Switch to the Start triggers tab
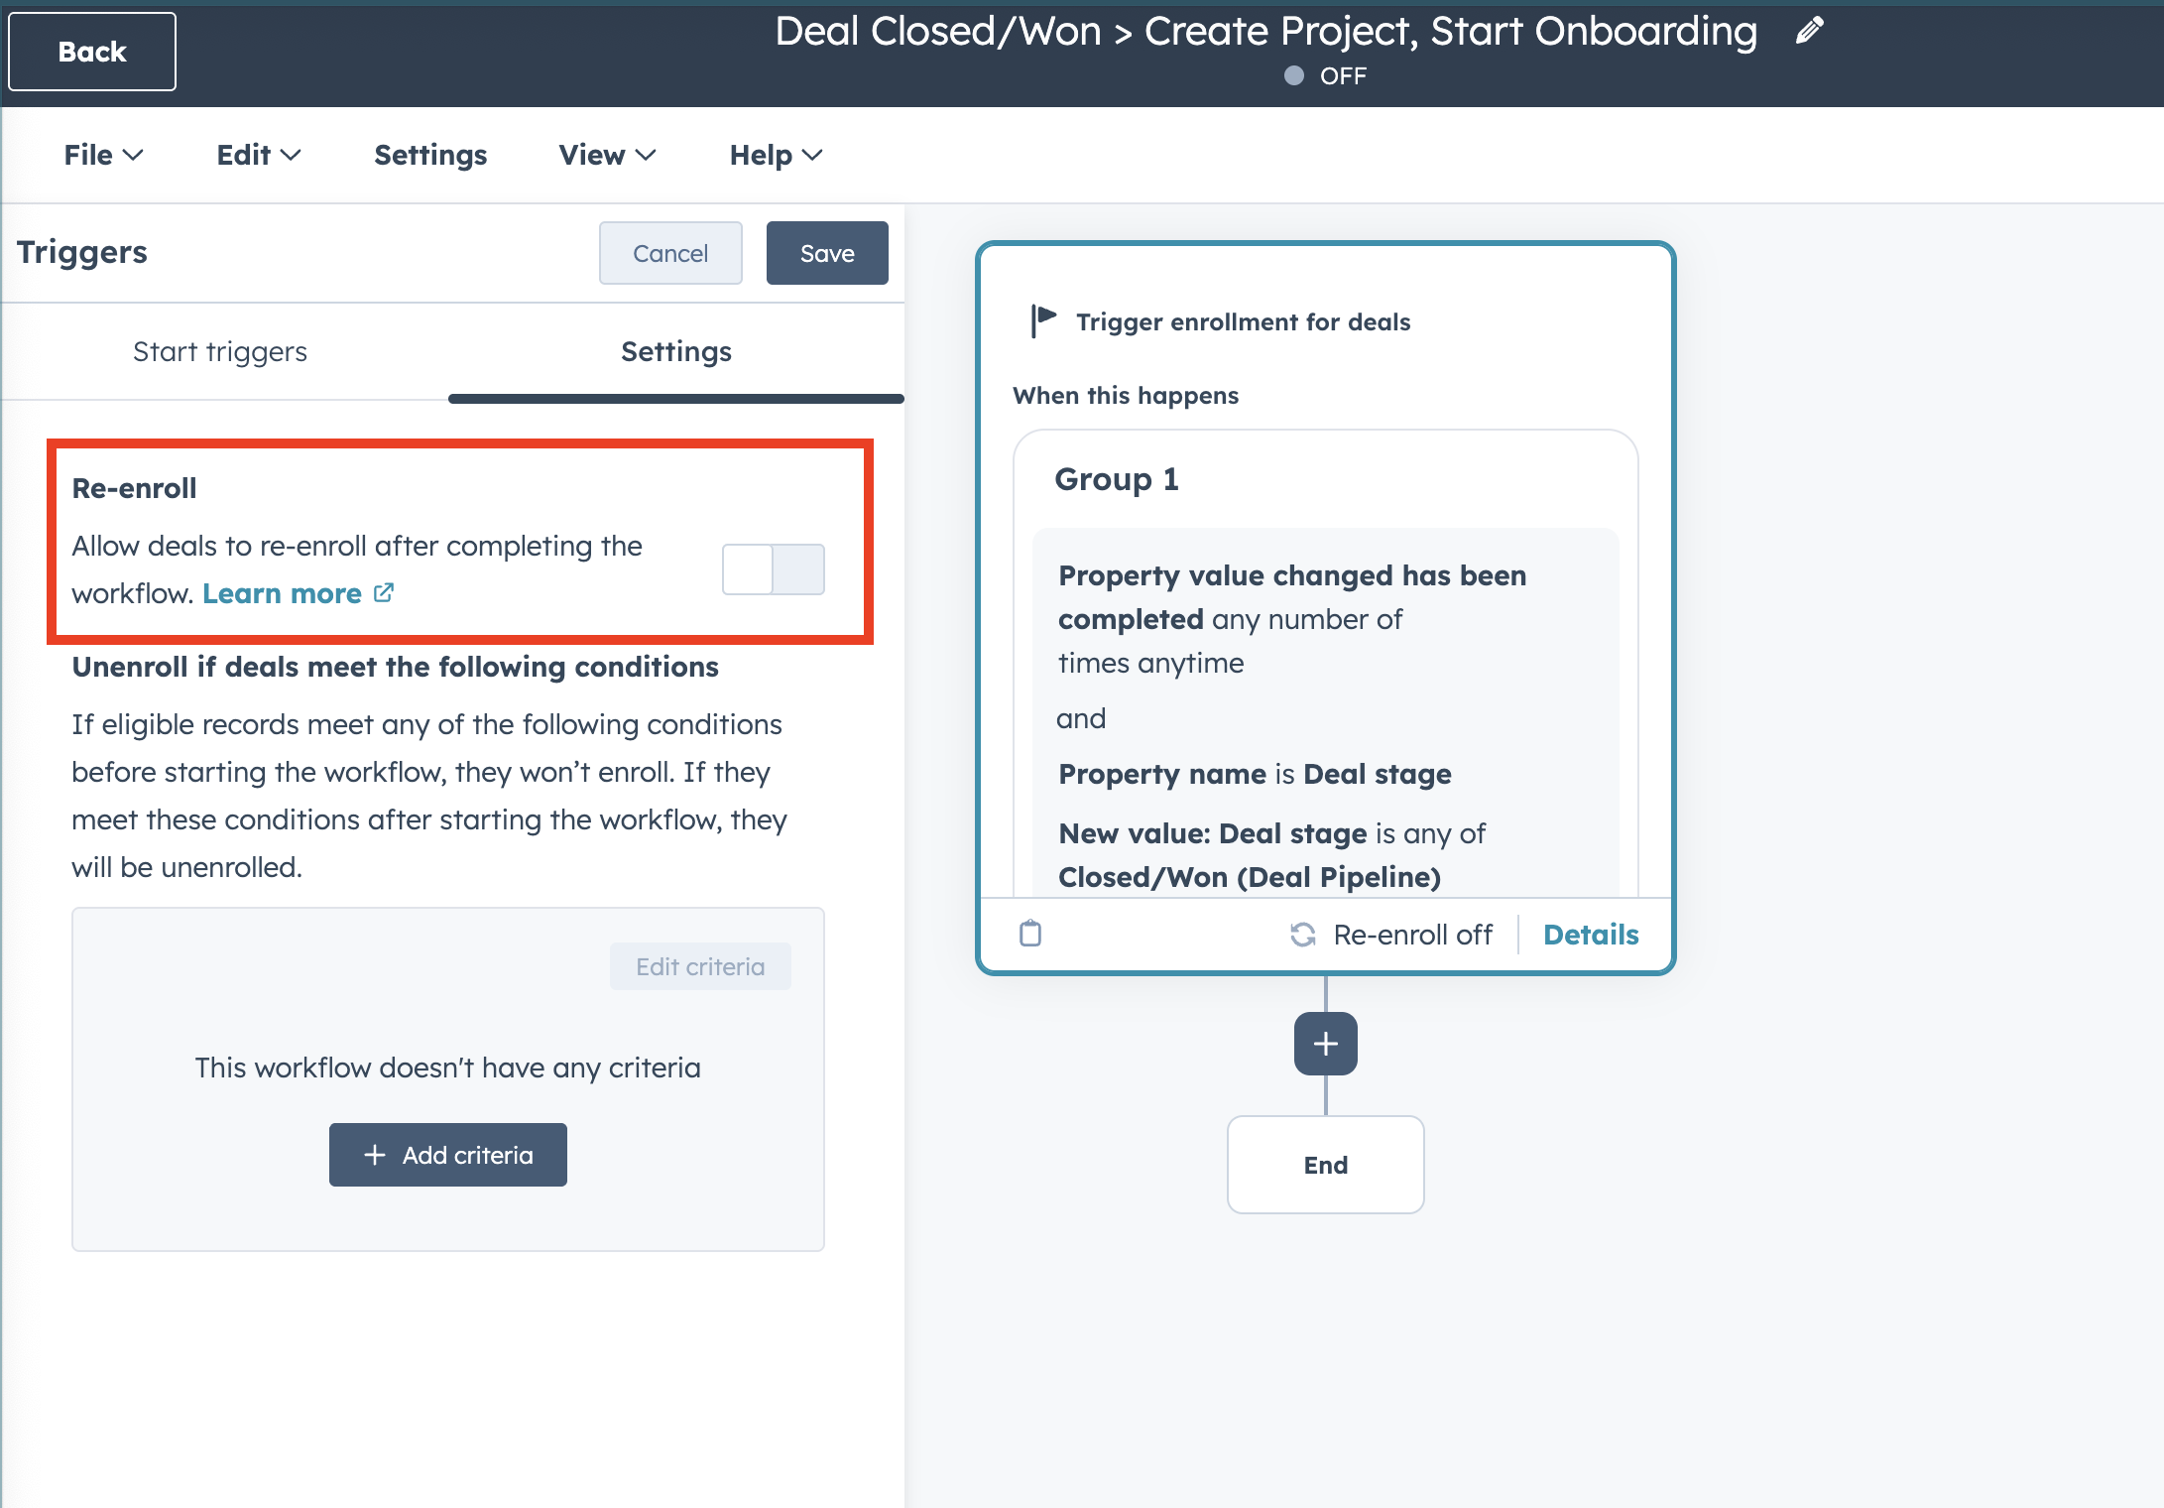2164x1508 pixels. point(220,351)
